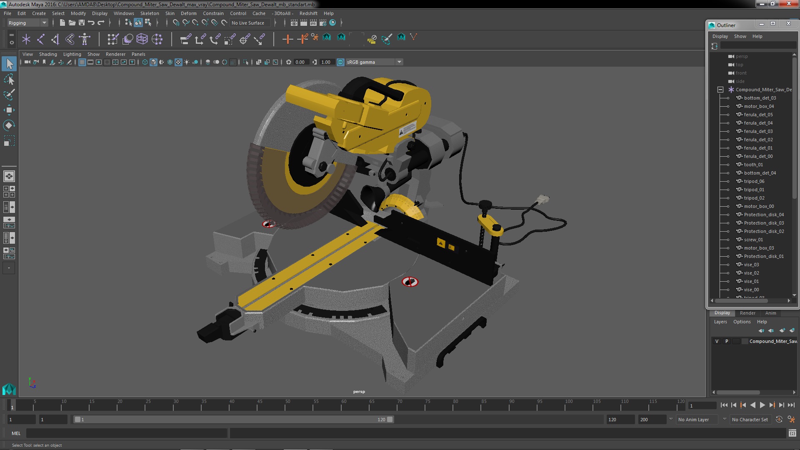The height and width of the screenshot is (450, 800).
Task: Toggle layer visibility V for Compound_Miter_Saw
Action: [x=717, y=341]
